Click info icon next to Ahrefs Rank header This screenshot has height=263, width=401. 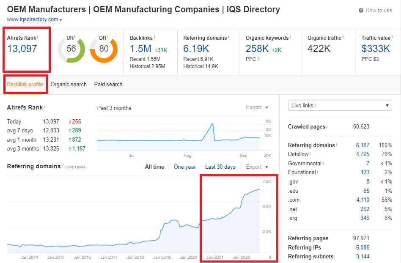[x=38, y=37]
